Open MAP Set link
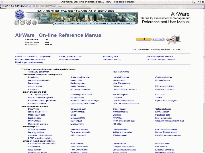The width and height of the screenshot is (205, 153). [x=117, y=118]
